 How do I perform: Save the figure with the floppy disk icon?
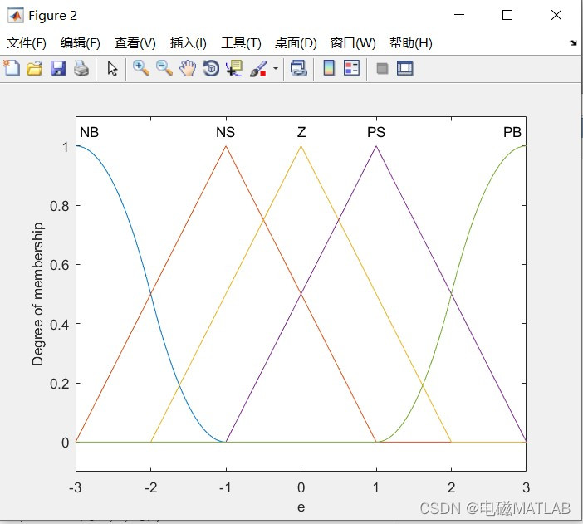tap(58, 69)
